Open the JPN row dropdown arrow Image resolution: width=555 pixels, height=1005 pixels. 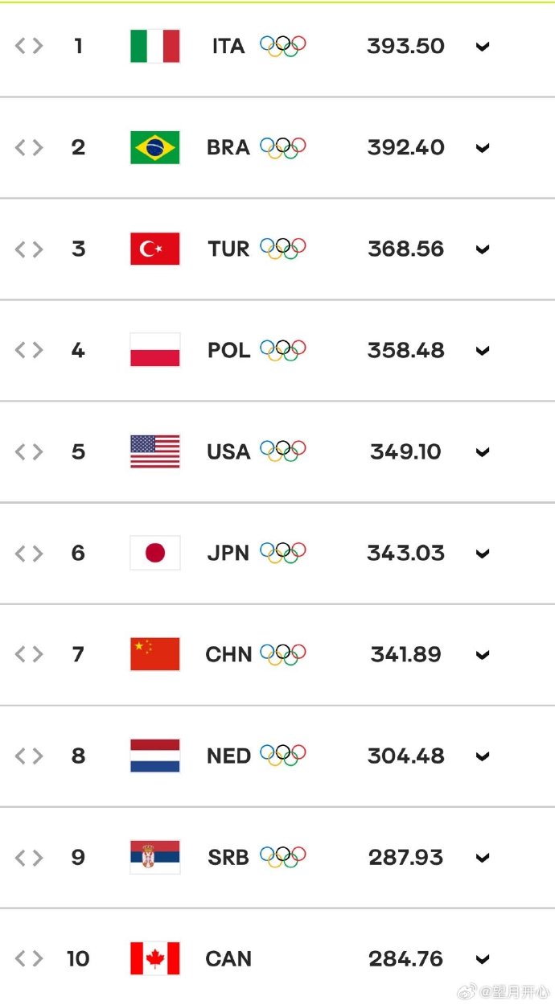[x=483, y=554]
